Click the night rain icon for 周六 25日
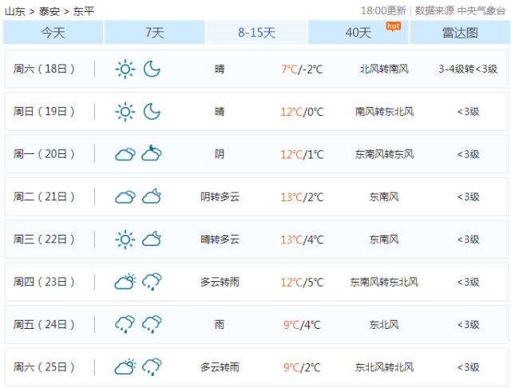The image size is (511, 388). [152, 367]
